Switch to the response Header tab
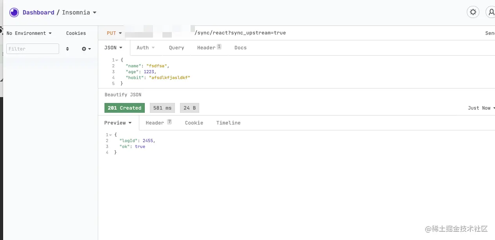This screenshot has width=495, height=240. [x=158, y=123]
